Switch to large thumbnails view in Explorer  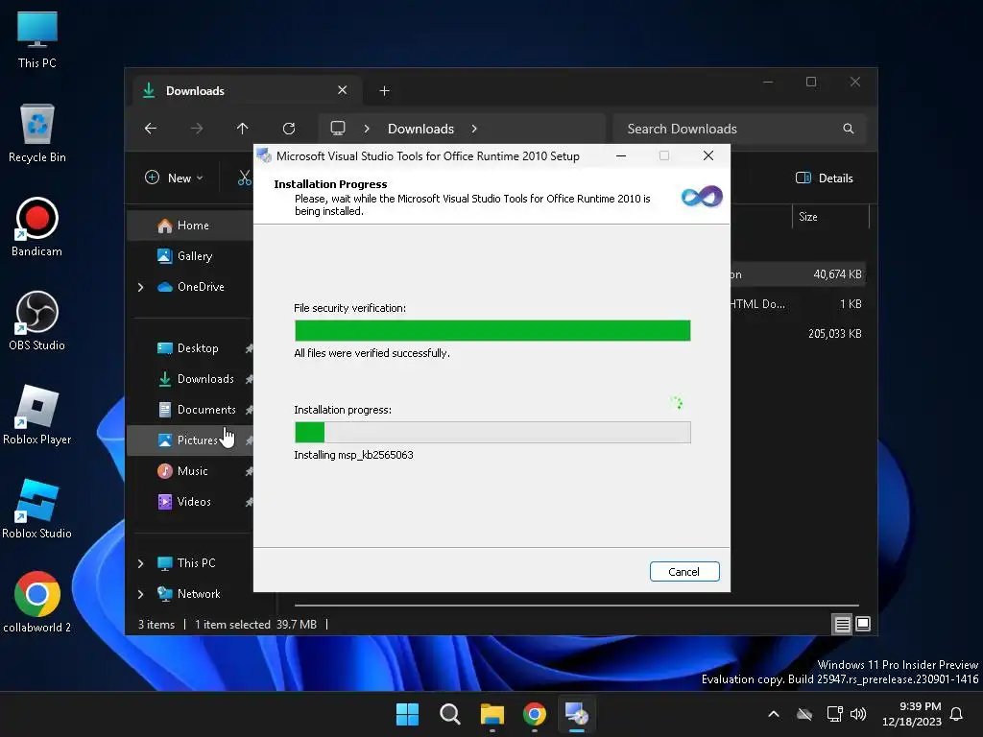point(863,624)
